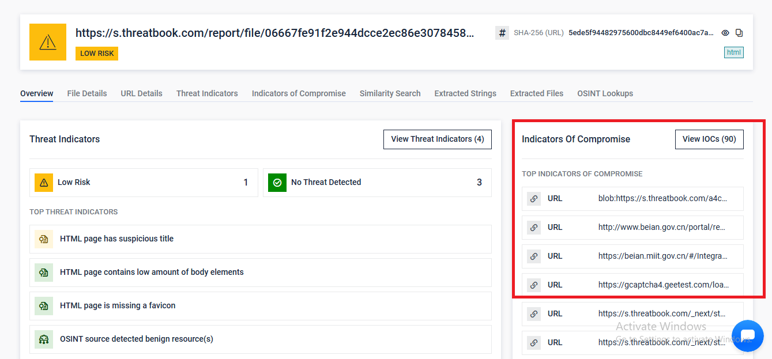Click link icon next to blob threatbook URL
Screen dimensions: 772x359
(534, 199)
